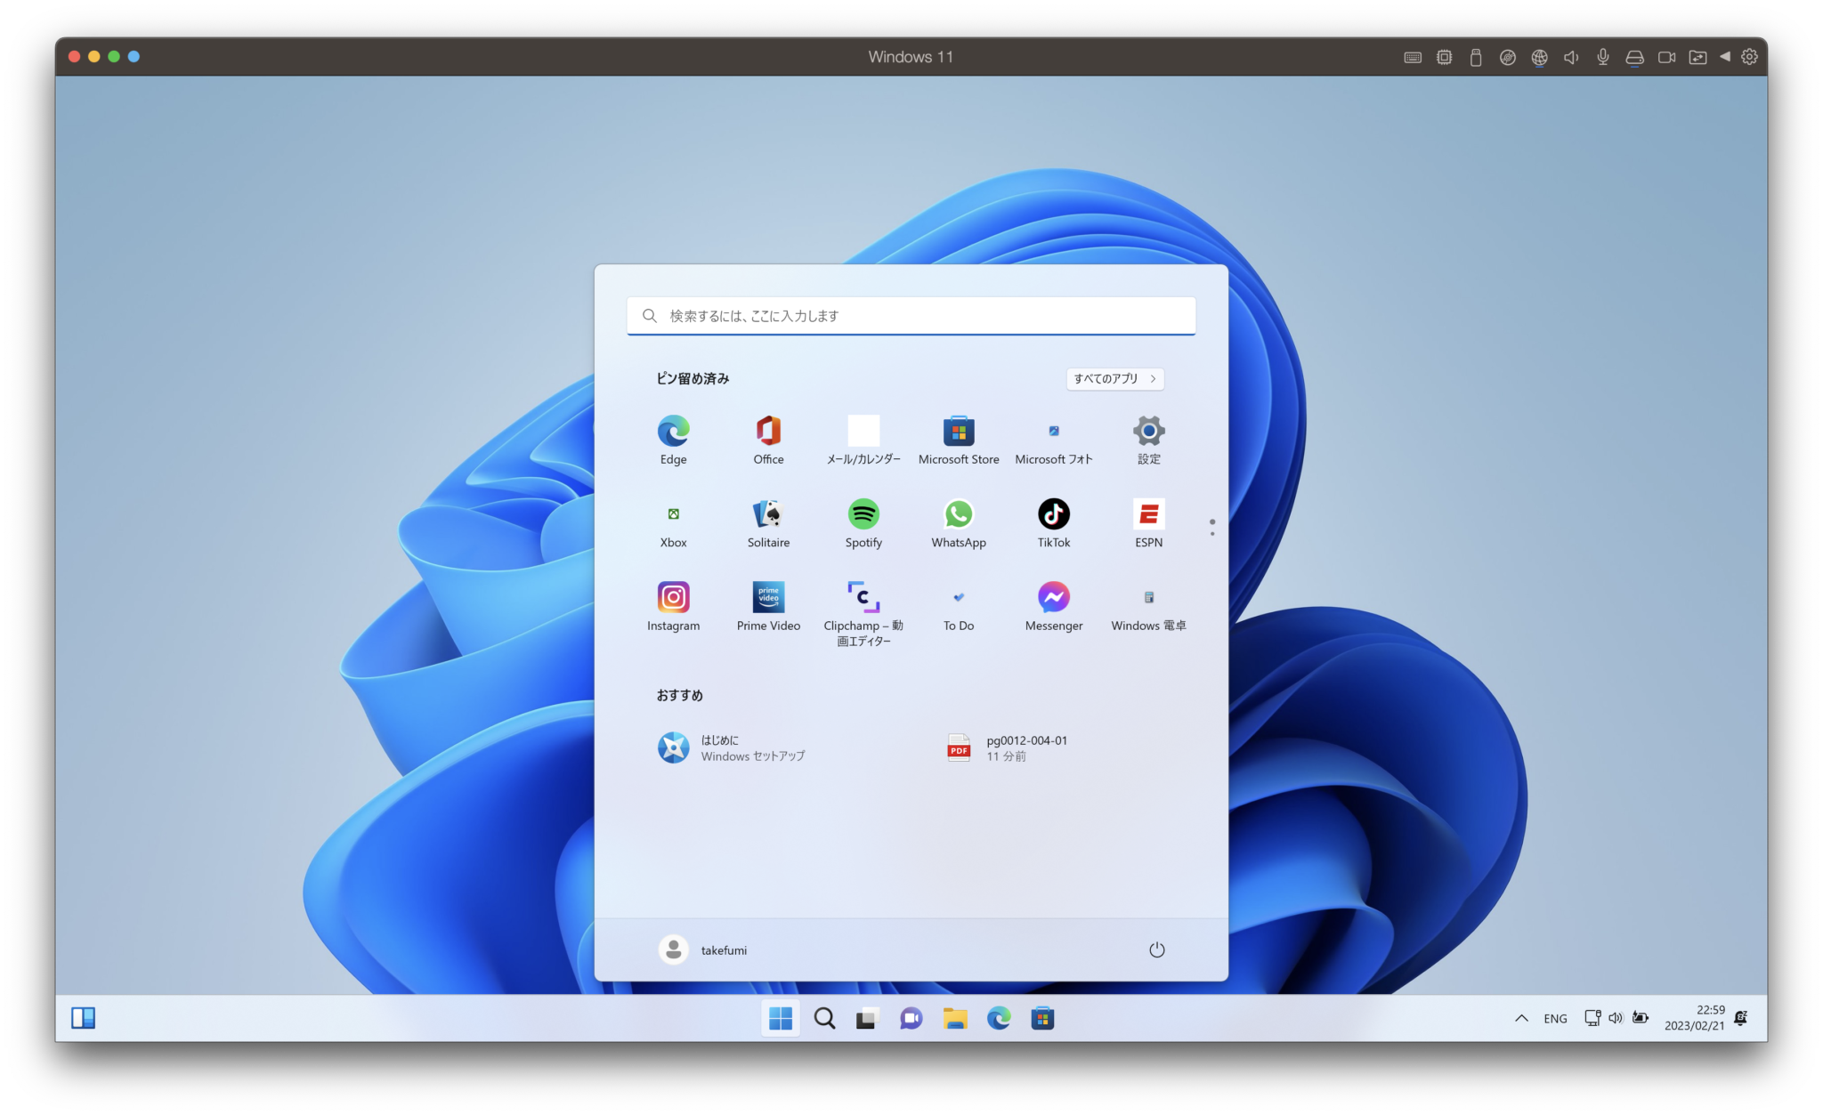Go to the next page of pinned apps

point(1211,533)
